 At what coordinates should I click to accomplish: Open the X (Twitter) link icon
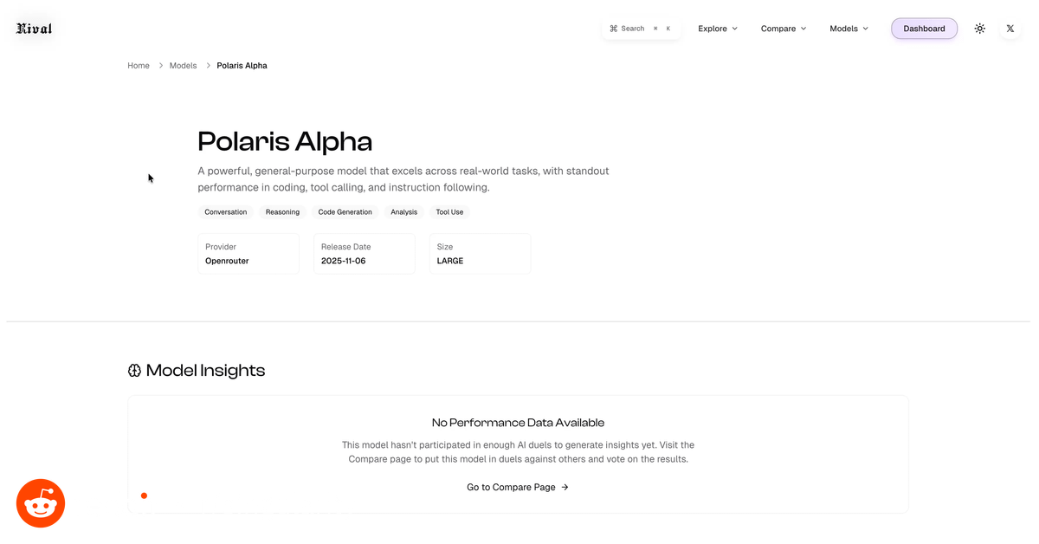1010,29
